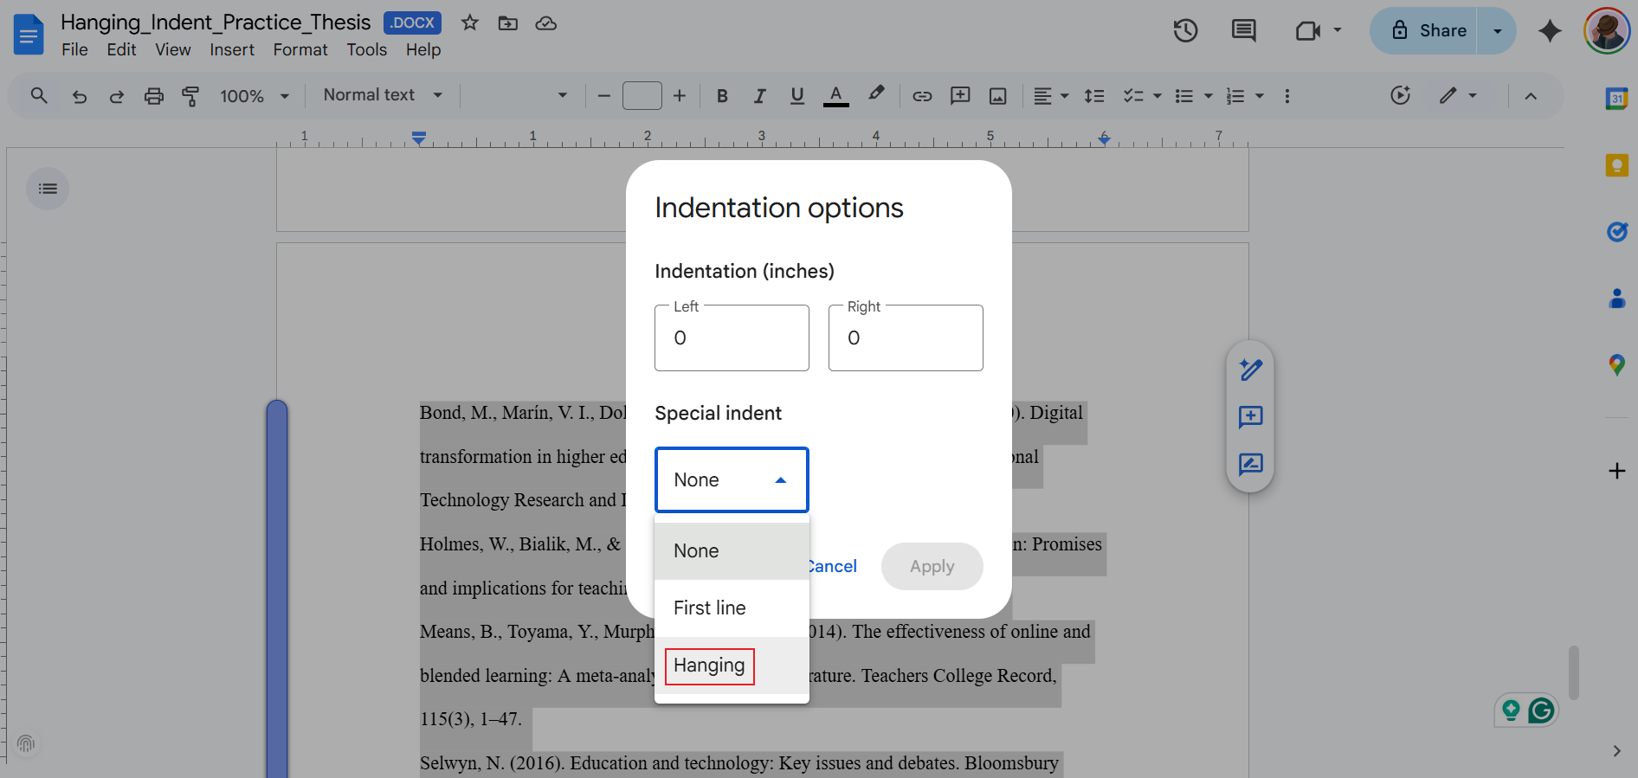Redo the last action

click(x=116, y=96)
